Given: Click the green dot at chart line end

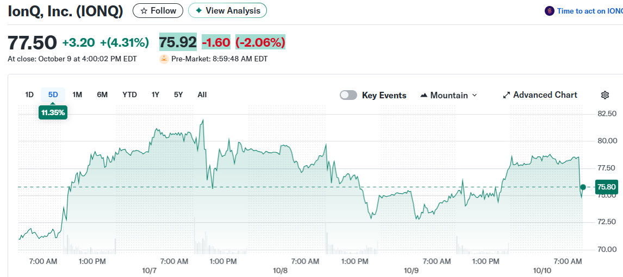Looking at the screenshot, I should coord(583,187).
